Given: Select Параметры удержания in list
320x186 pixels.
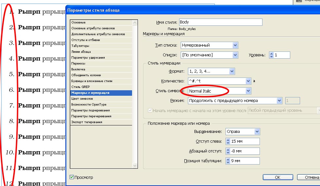Looking at the screenshot, I should point(101,58).
